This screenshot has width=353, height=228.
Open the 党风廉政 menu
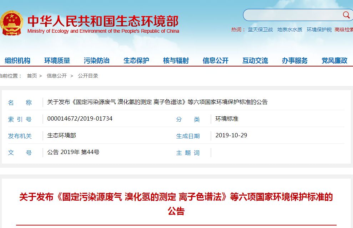pyautogui.click(x=334, y=60)
